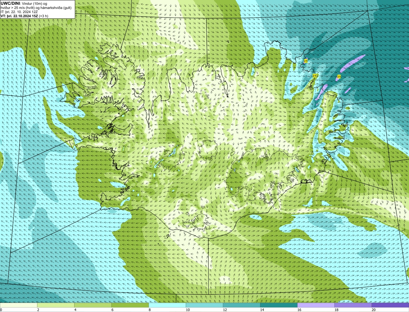Click the 0–2 m/s pale yellow legend swatch
The image size is (409, 312).
[x=19, y=305]
